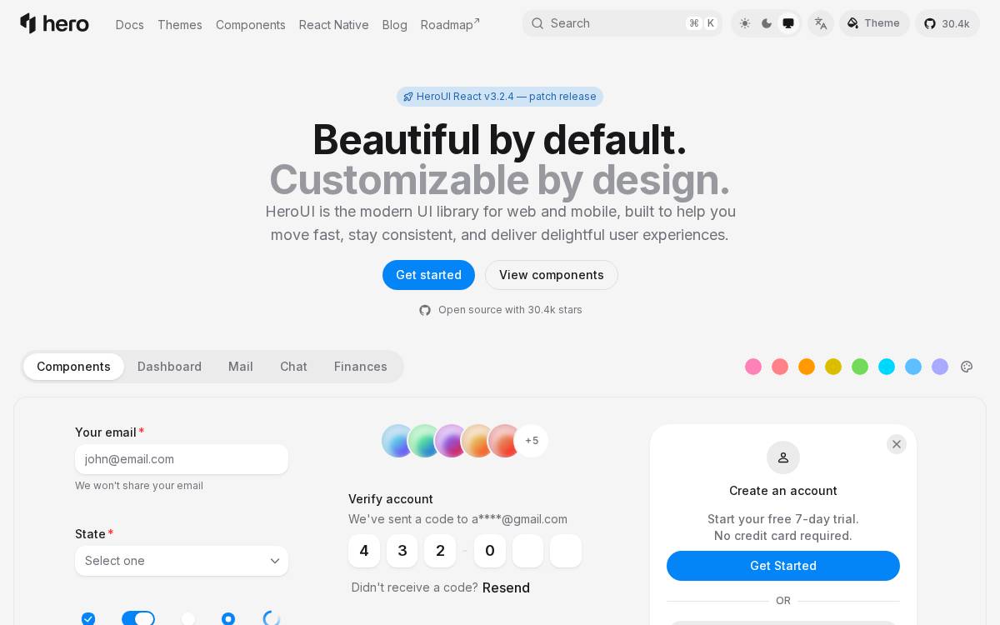Switch to the Dashboard tab

coord(169,367)
